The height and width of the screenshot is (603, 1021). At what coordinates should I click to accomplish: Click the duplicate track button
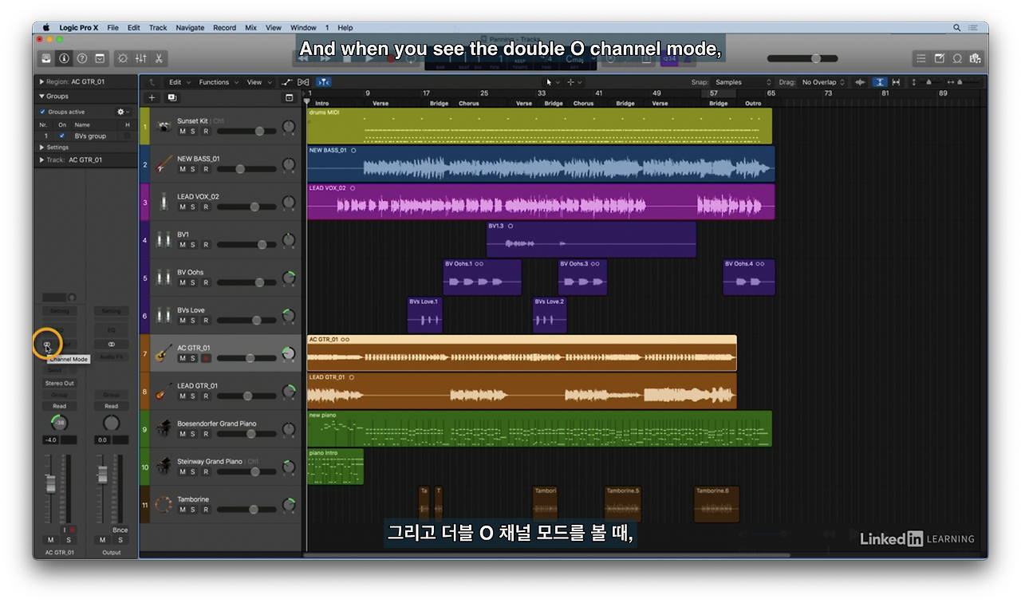pos(171,97)
